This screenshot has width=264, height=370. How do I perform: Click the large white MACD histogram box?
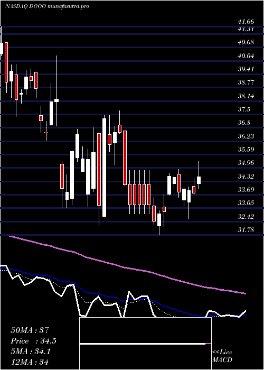click(x=145, y=344)
